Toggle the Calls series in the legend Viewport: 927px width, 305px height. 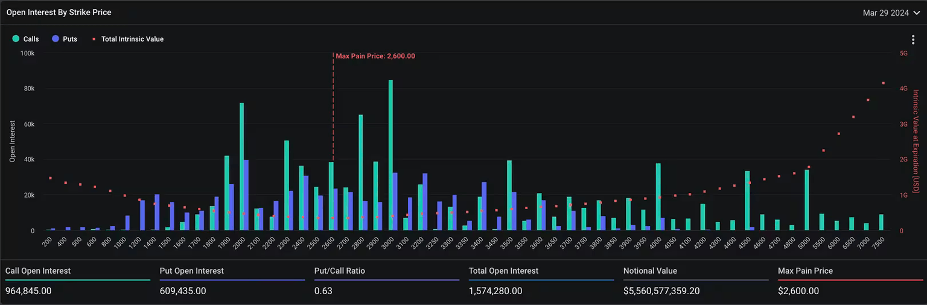tap(25, 39)
